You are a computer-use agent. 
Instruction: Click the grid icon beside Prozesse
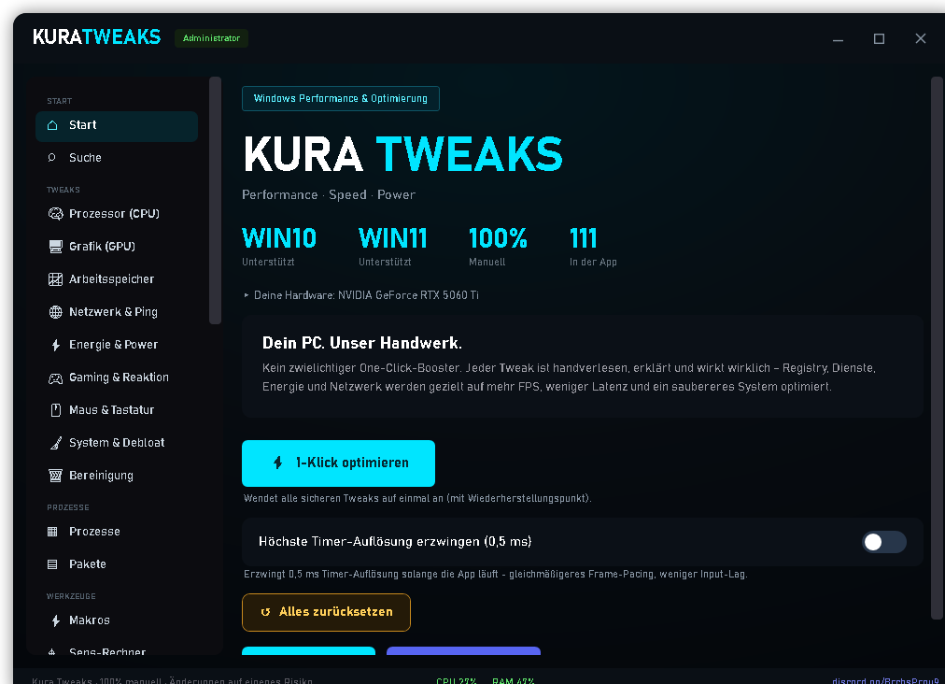[52, 532]
